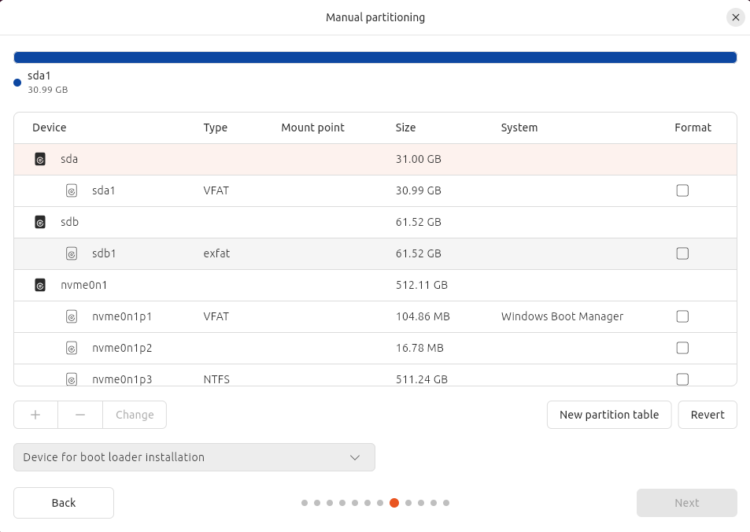The image size is (750, 532).
Task: Click the sda disk drive icon
Action: (x=40, y=159)
